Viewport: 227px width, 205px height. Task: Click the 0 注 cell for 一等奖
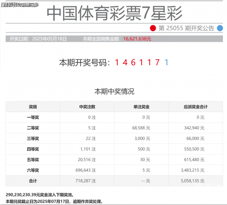tap(92, 117)
